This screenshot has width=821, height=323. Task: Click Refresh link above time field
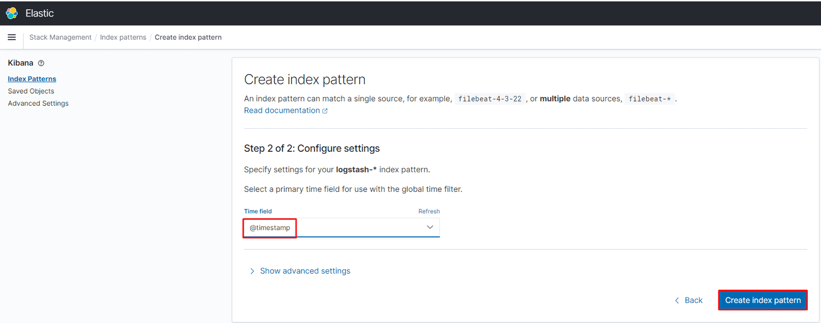point(429,211)
